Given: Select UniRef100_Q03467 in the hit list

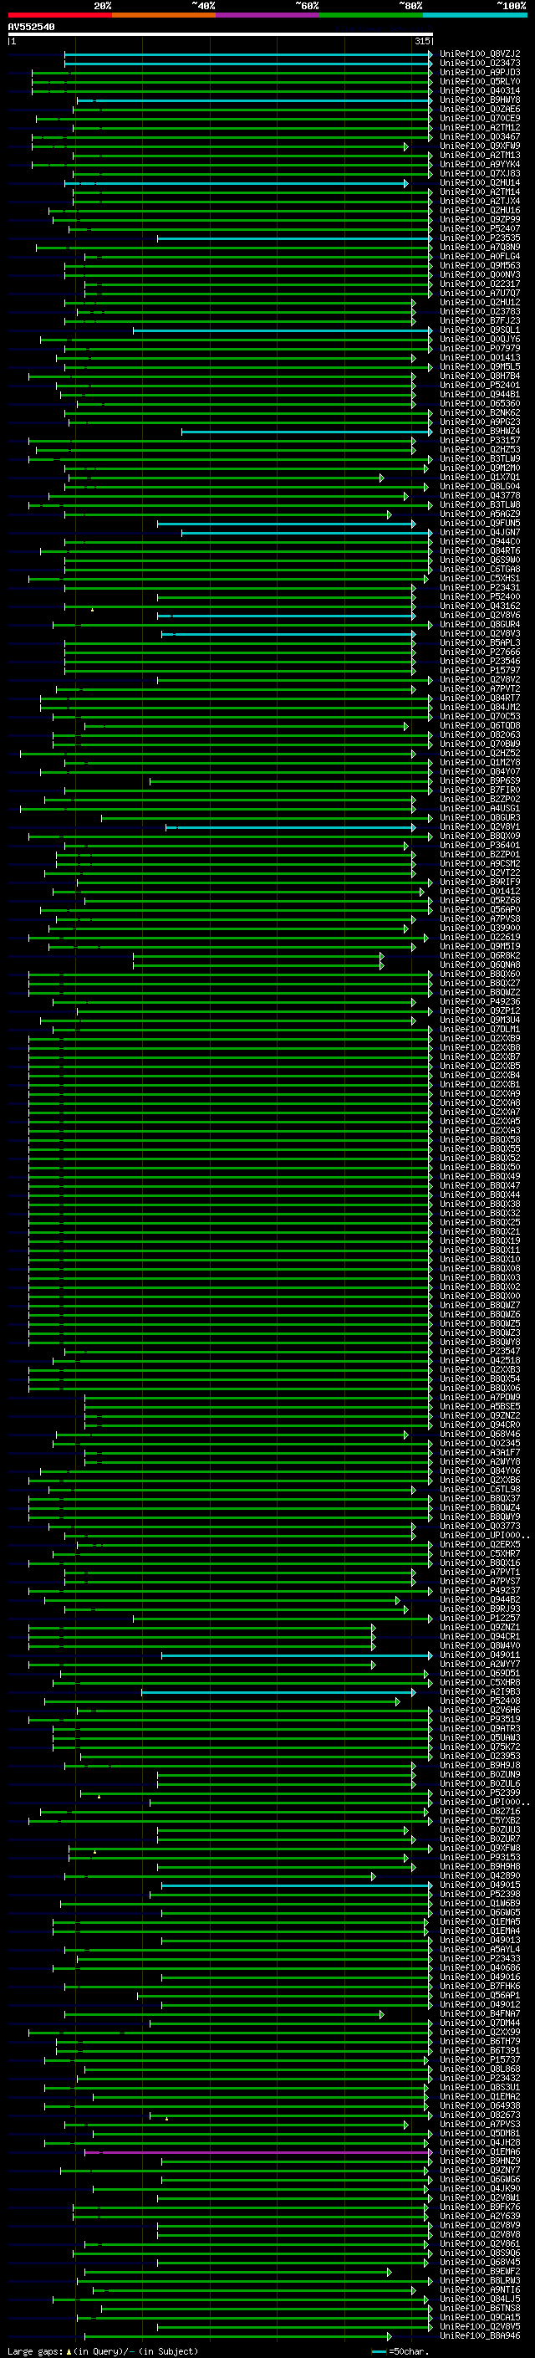Looking at the screenshot, I should tap(480, 136).
